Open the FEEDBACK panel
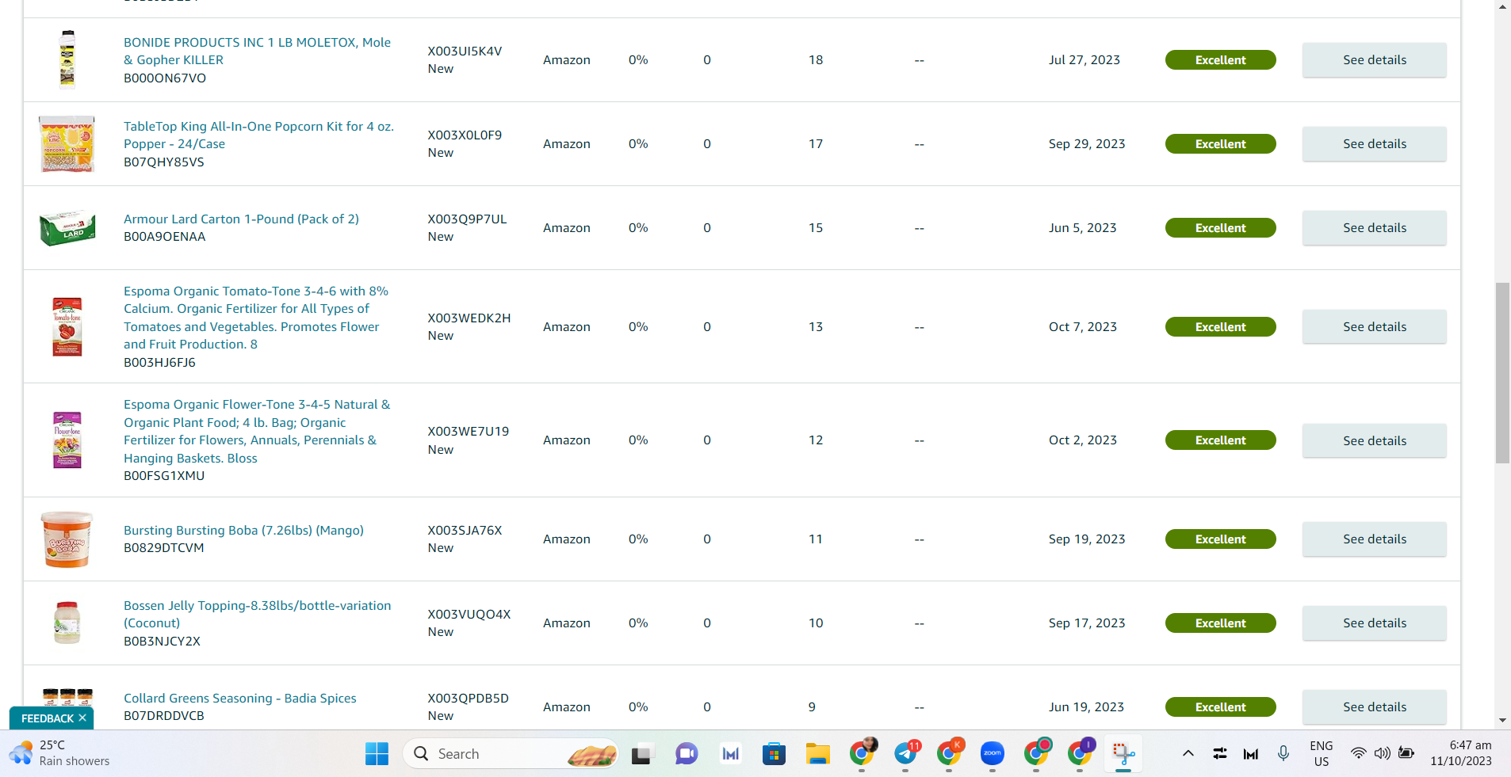 [47, 718]
